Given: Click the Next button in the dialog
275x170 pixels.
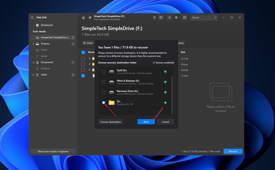Looking at the screenshot, I should [146, 122].
